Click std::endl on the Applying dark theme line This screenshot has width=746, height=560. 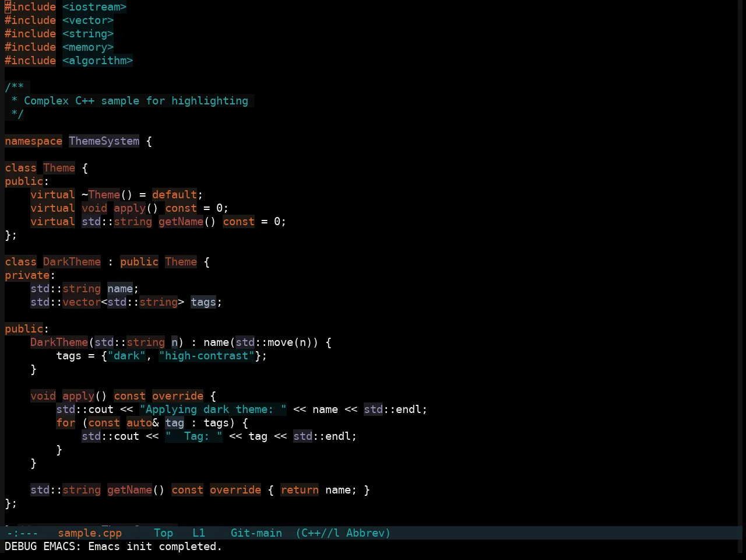[393, 409]
